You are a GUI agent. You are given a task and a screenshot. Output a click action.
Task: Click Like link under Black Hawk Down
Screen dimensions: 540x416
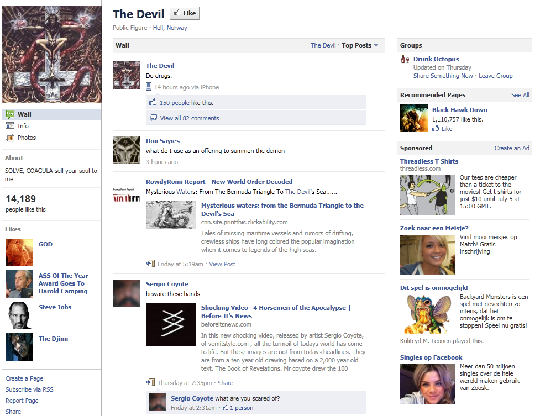click(x=447, y=129)
